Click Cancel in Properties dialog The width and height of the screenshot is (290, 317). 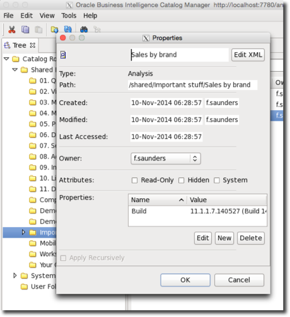pyautogui.click(x=239, y=280)
